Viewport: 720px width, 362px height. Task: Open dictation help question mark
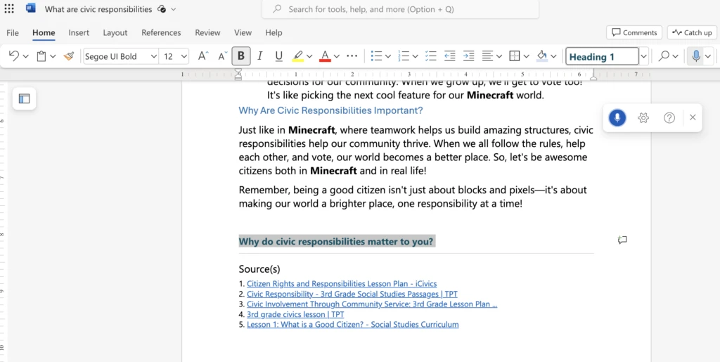(x=669, y=118)
